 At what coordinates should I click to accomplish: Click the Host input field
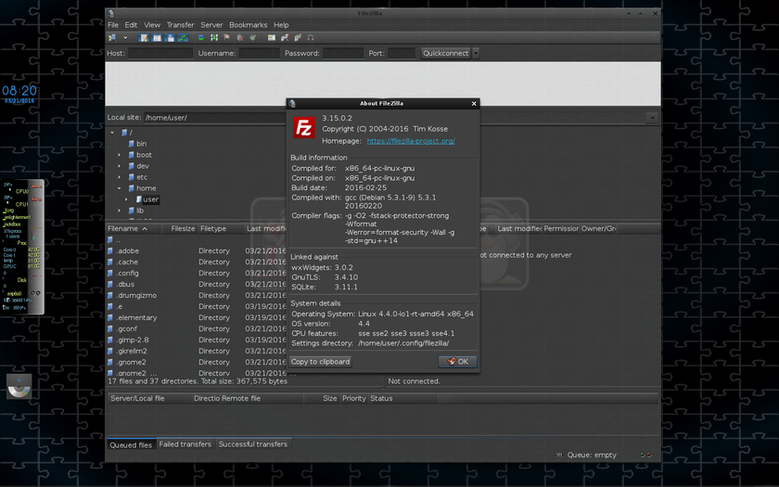click(x=160, y=53)
